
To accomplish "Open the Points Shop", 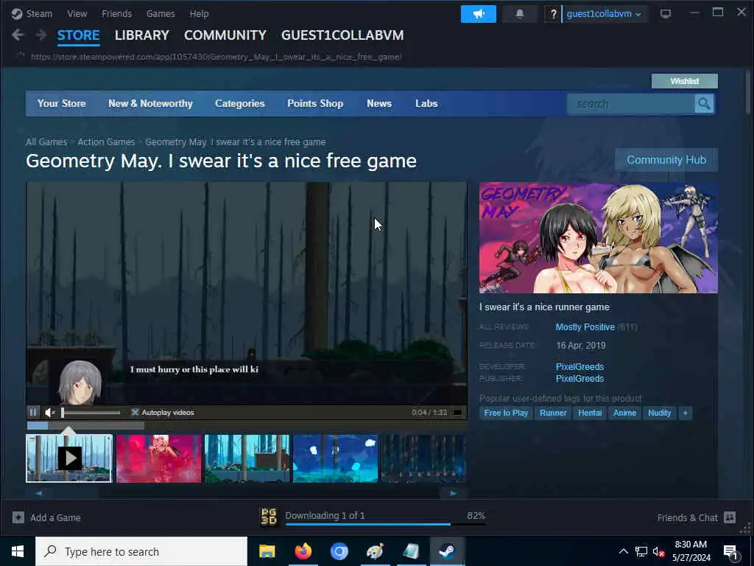I will pyautogui.click(x=315, y=103).
